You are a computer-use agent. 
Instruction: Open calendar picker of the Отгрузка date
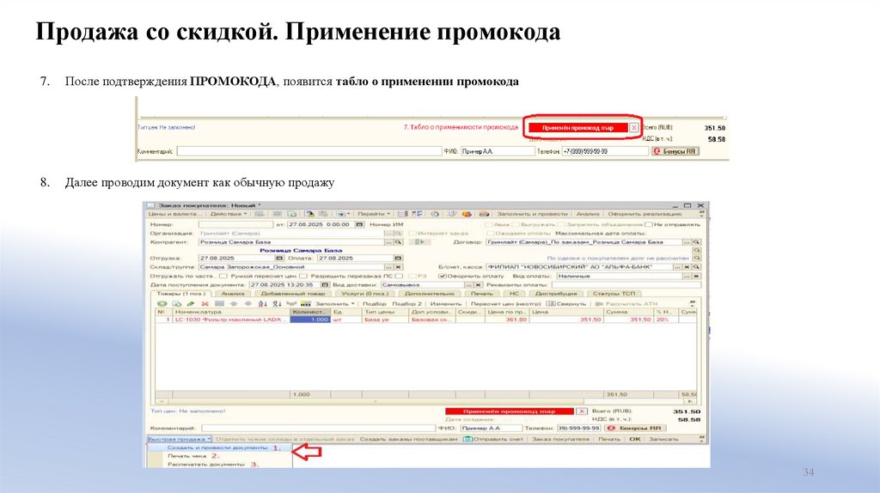[x=279, y=258]
